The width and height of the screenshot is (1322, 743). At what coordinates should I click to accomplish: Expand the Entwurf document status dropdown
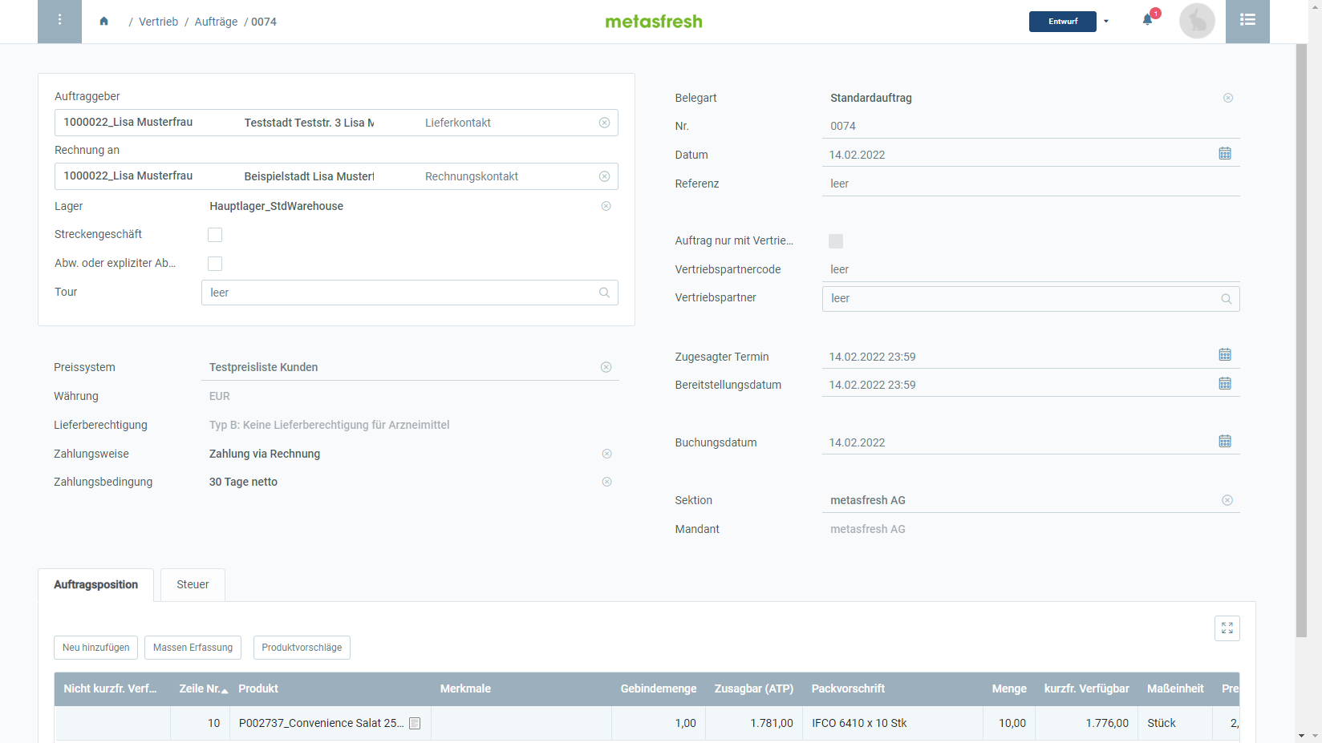[1105, 22]
